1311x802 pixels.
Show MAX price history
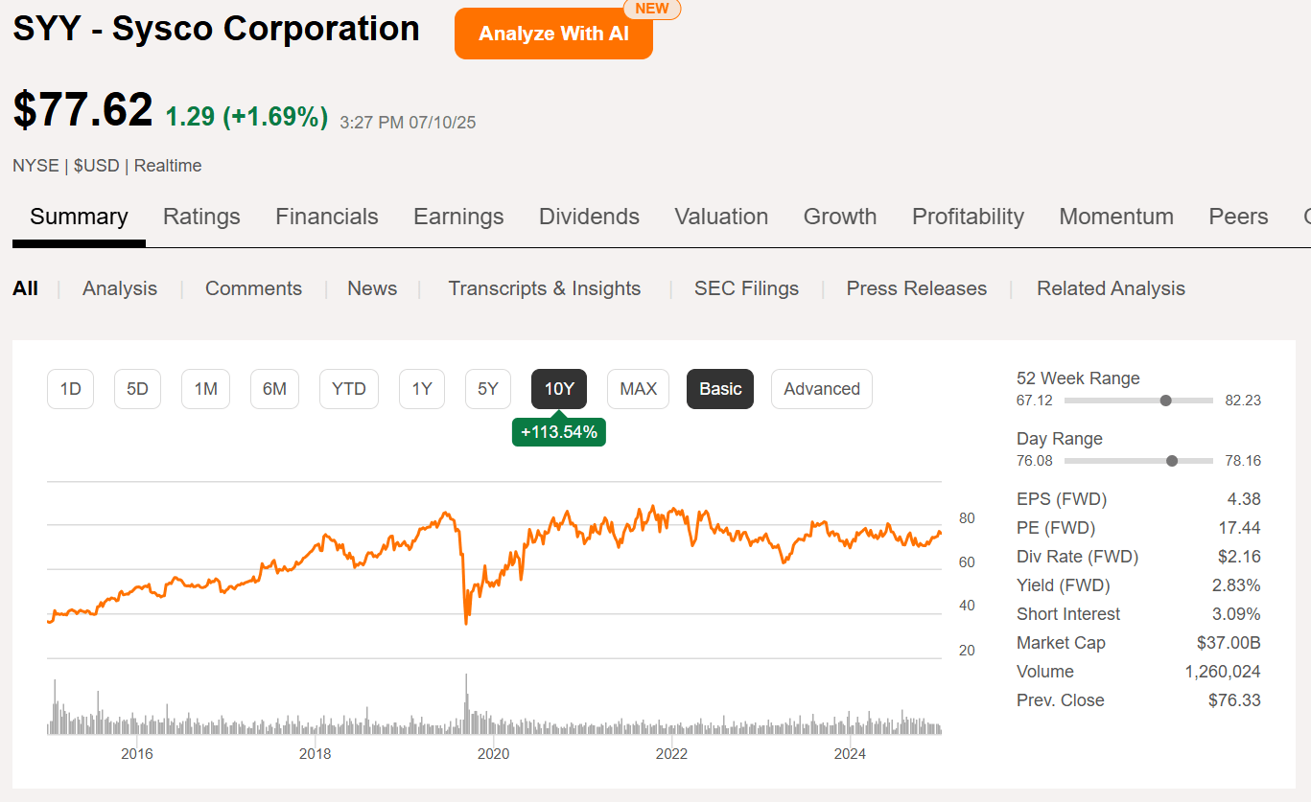point(638,389)
